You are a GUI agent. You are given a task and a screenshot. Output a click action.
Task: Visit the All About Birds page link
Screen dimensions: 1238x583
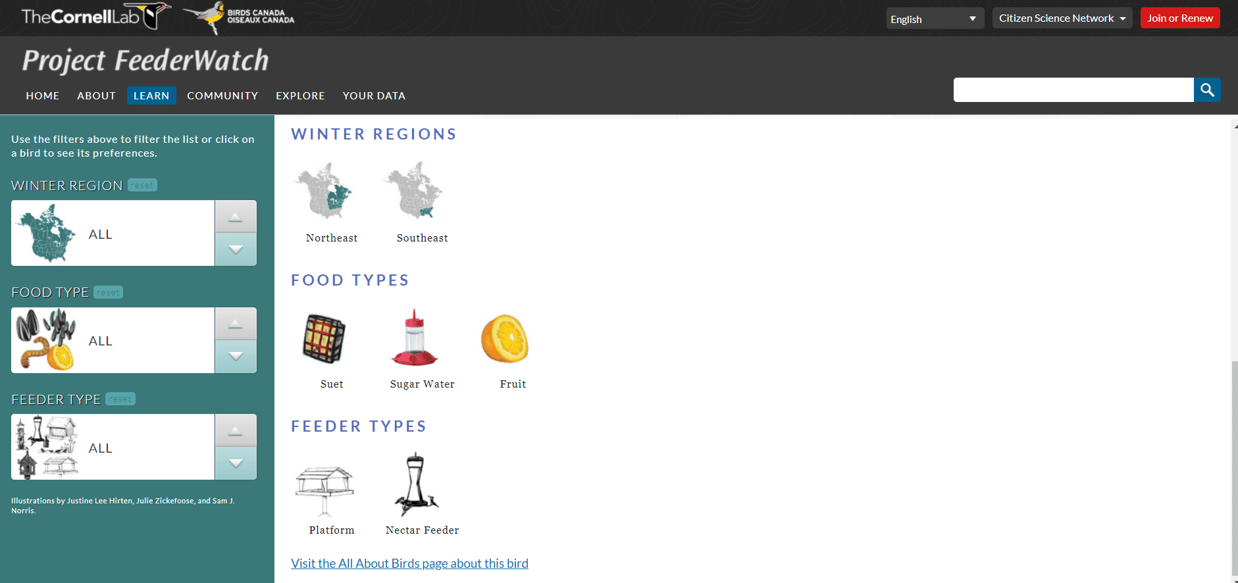tap(409, 563)
